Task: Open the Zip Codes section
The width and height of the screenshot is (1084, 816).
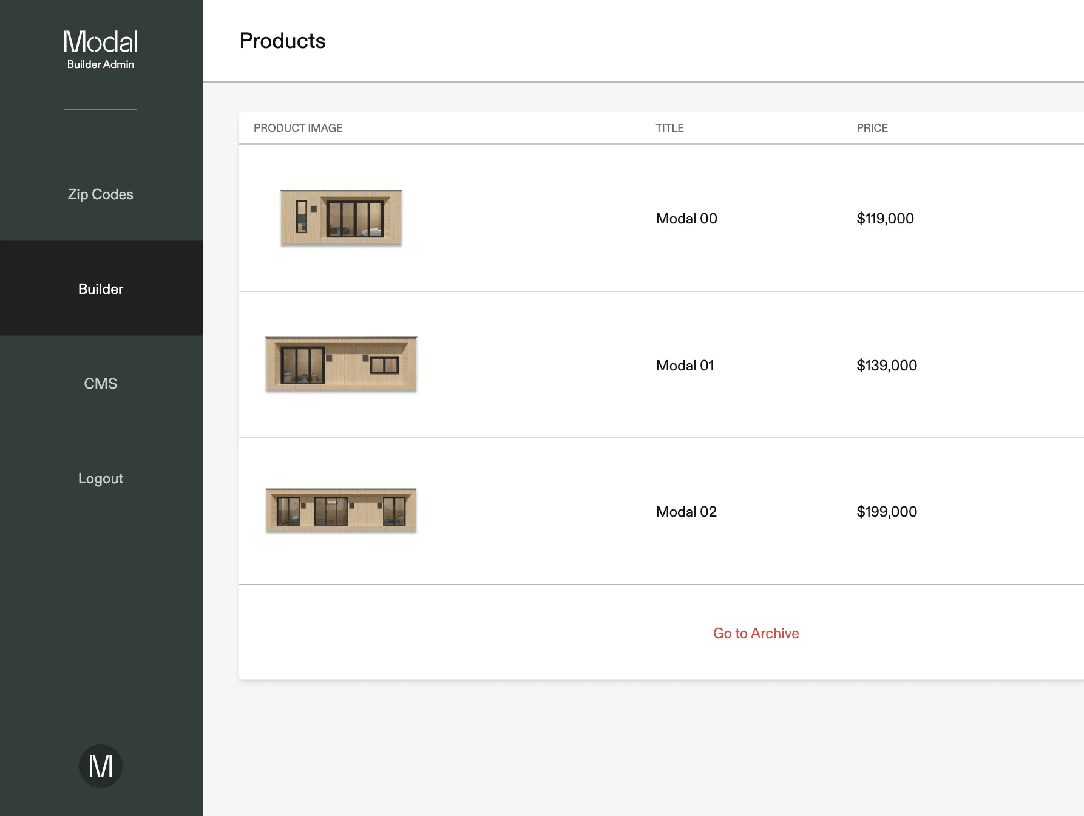Action: pos(101,194)
